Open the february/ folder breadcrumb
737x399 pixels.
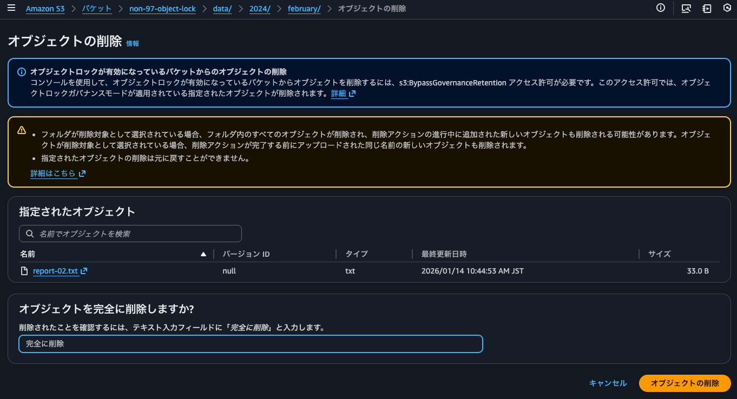click(x=303, y=9)
